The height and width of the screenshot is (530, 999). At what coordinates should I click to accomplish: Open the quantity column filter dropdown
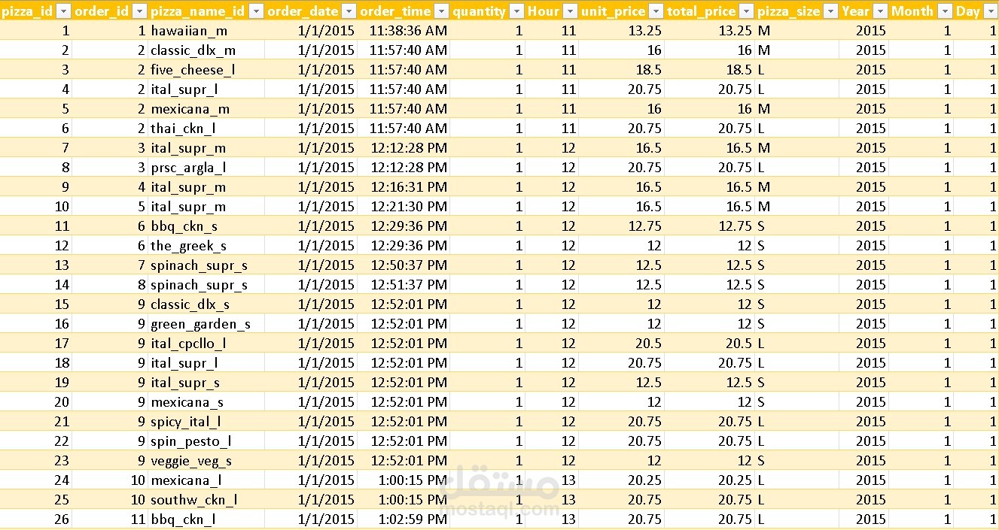click(516, 11)
